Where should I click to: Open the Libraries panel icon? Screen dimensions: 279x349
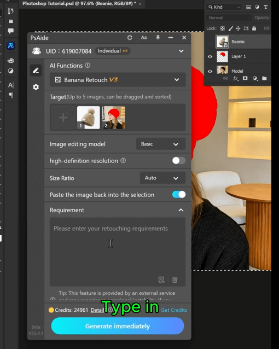tap(11, 21)
